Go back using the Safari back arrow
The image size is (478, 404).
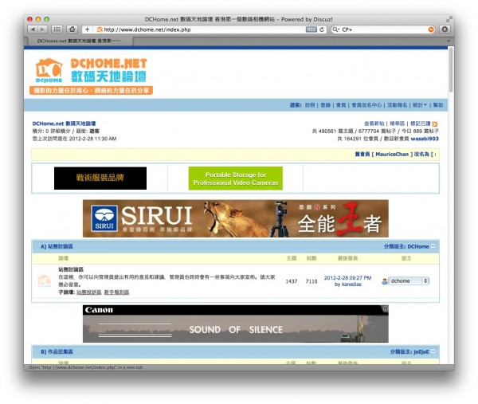coord(33,29)
